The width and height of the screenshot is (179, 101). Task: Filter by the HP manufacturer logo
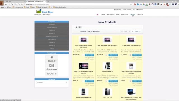coord(52,65)
